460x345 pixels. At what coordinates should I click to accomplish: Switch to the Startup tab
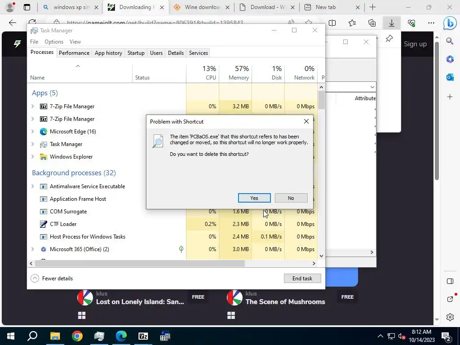click(x=136, y=53)
